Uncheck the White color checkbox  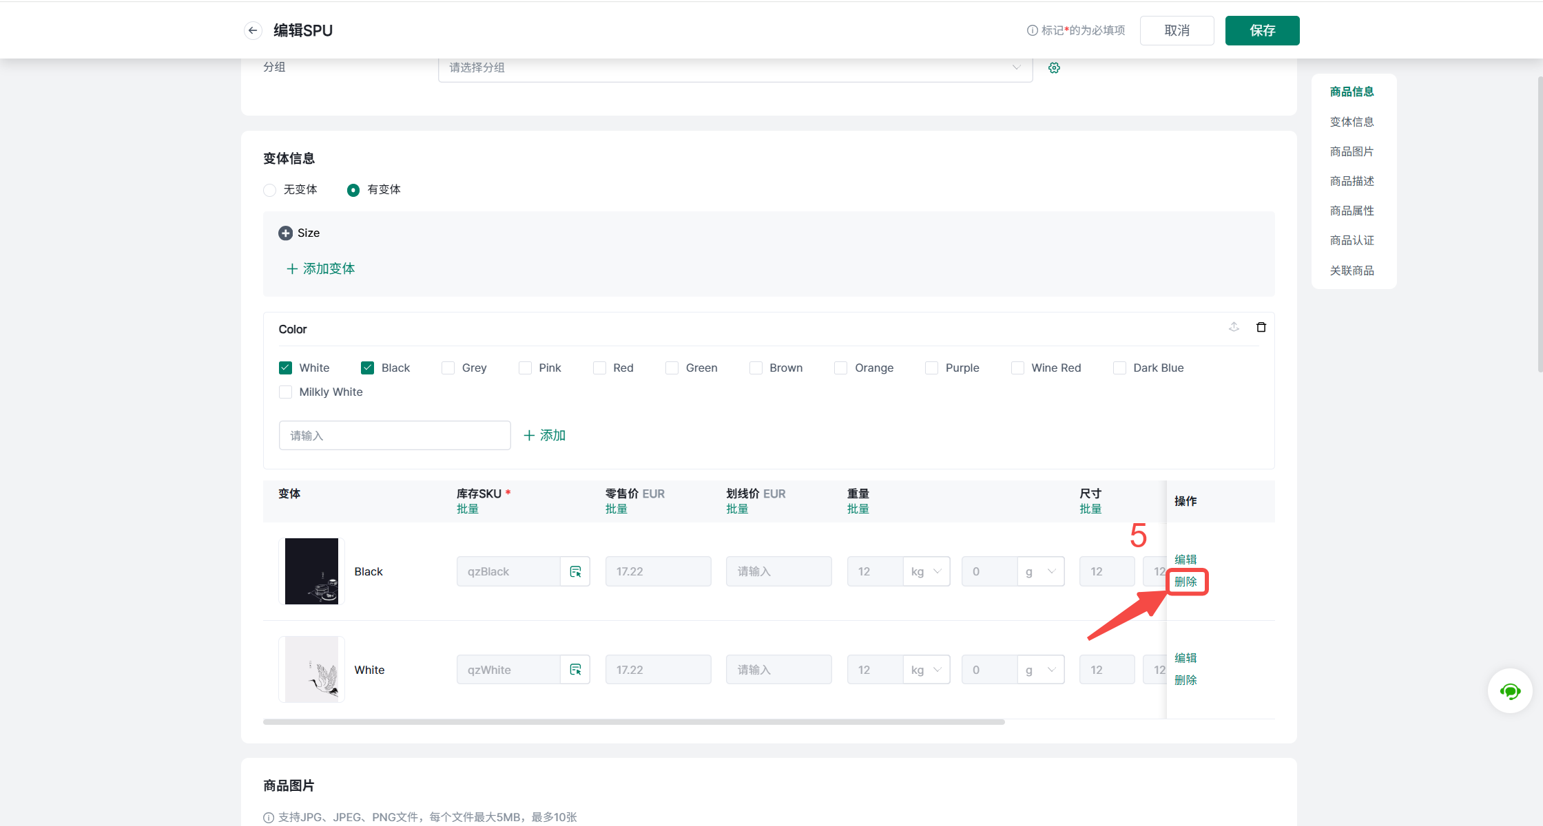click(285, 368)
